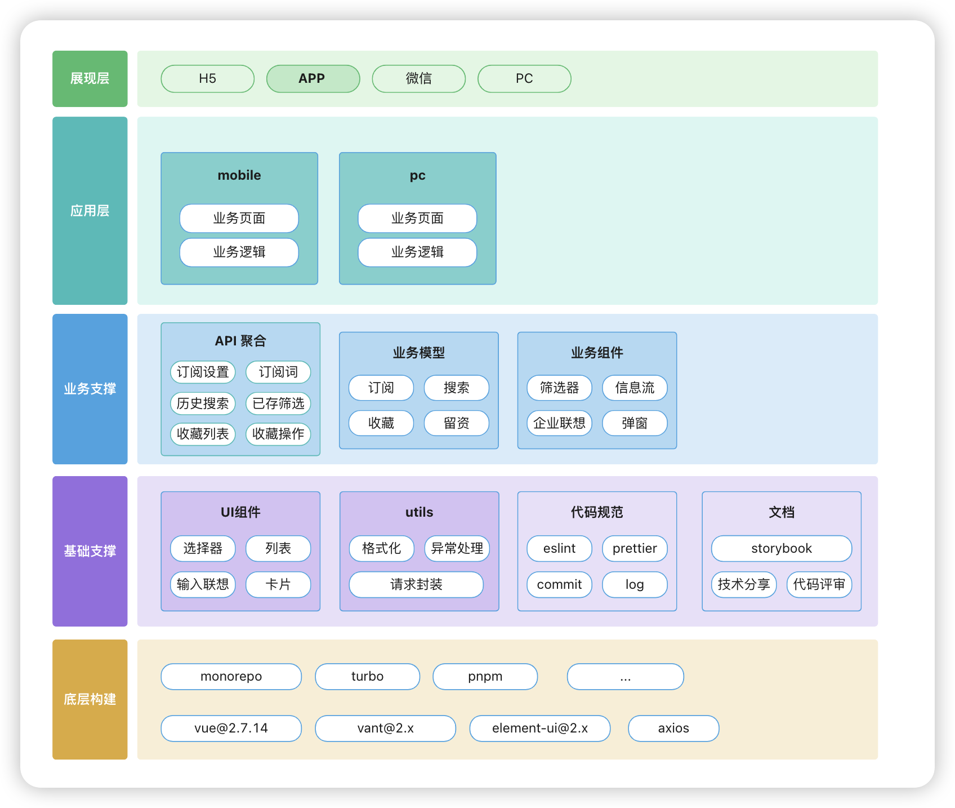
Task: Click the 异常处理 pill
Action: pos(457,548)
